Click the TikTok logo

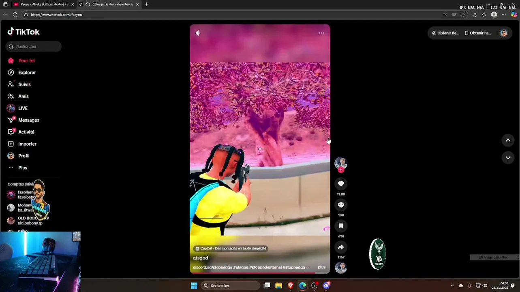point(24,32)
